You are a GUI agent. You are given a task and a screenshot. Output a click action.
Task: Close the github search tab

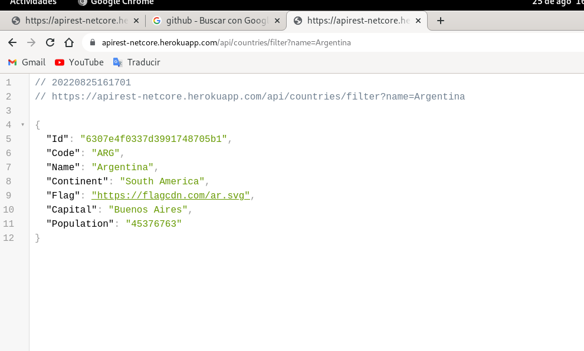(x=277, y=20)
